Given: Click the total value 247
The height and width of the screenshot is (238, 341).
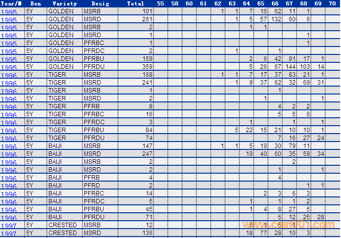Looking at the screenshot, I should [147, 154].
